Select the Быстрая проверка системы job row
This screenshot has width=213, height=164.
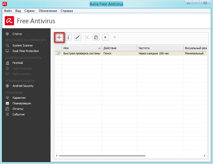tap(82, 53)
